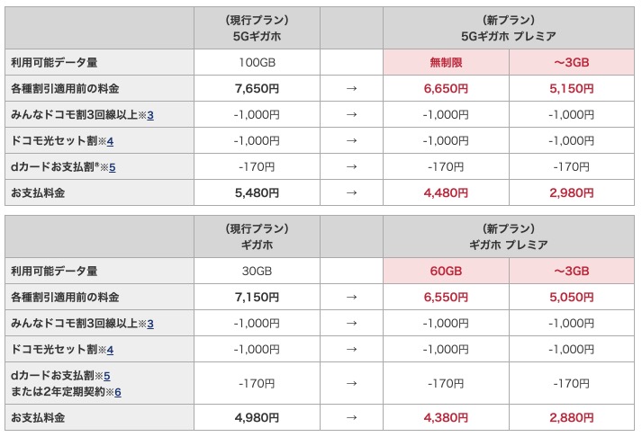The width and height of the screenshot is (642, 437).
Task: Click the 7,150円 price cell
Action: pyautogui.click(x=257, y=297)
